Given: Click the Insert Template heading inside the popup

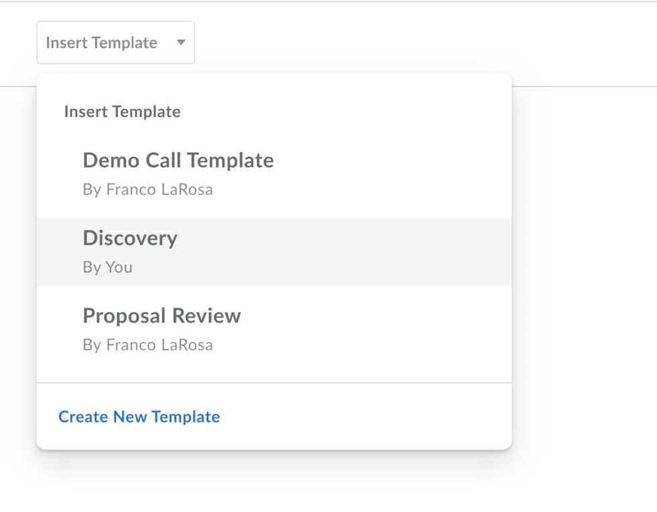Looking at the screenshot, I should (122, 111).
